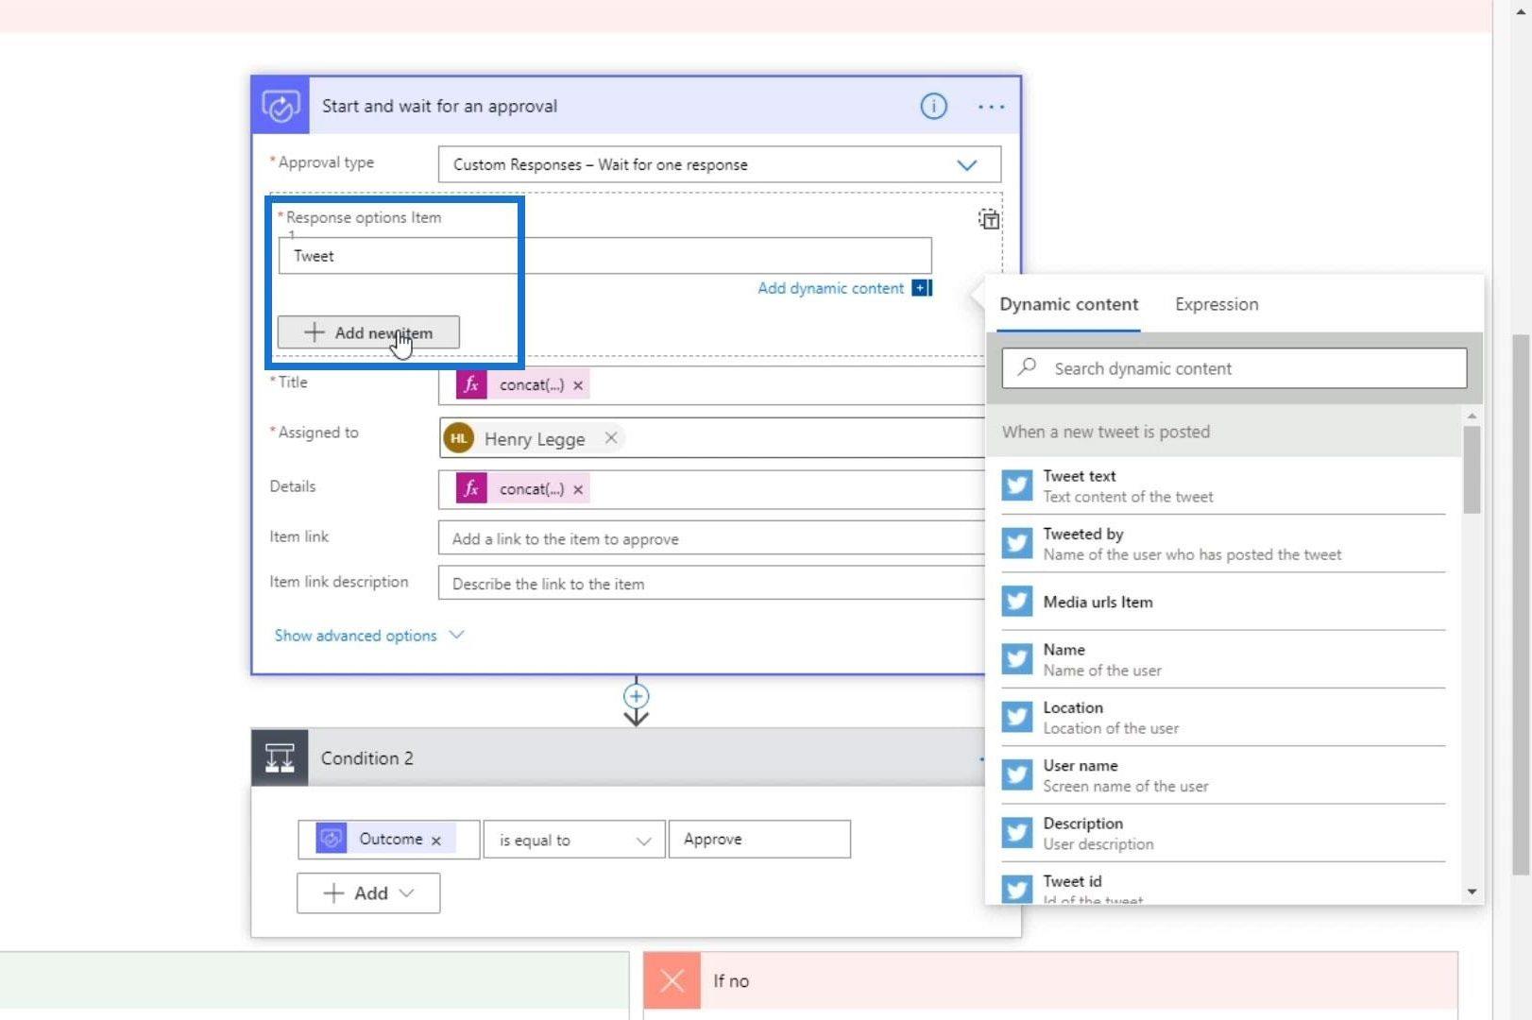Click Twitter icon beside Location
1532x1020 pixels.
(1017, 717)
